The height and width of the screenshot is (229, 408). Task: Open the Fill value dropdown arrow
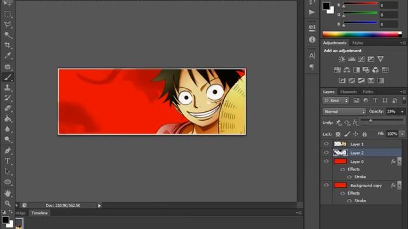tap(402, 134)
